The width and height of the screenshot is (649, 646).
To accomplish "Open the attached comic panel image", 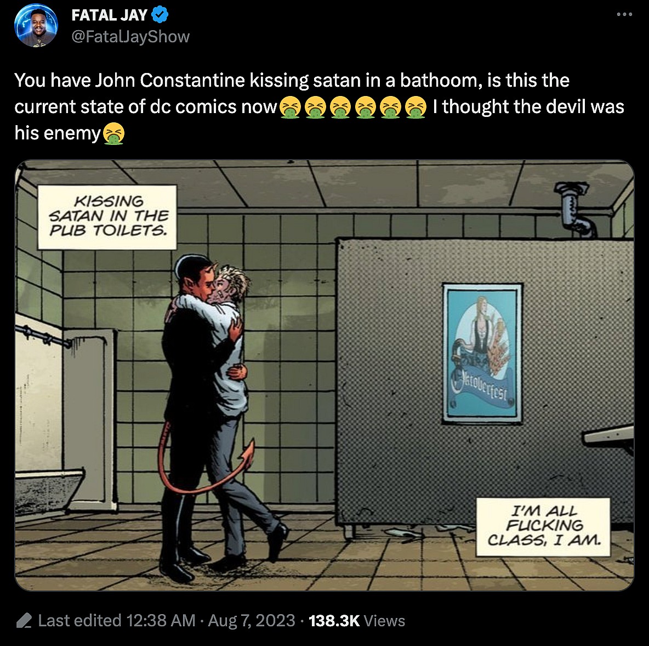I will pyautogui.click(x=324, y=375).
